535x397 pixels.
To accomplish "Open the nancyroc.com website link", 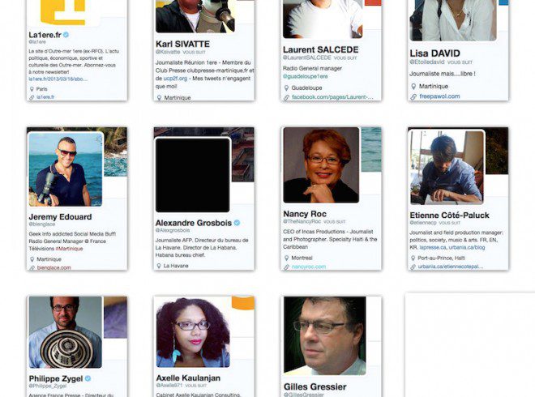I will [309, 267].
